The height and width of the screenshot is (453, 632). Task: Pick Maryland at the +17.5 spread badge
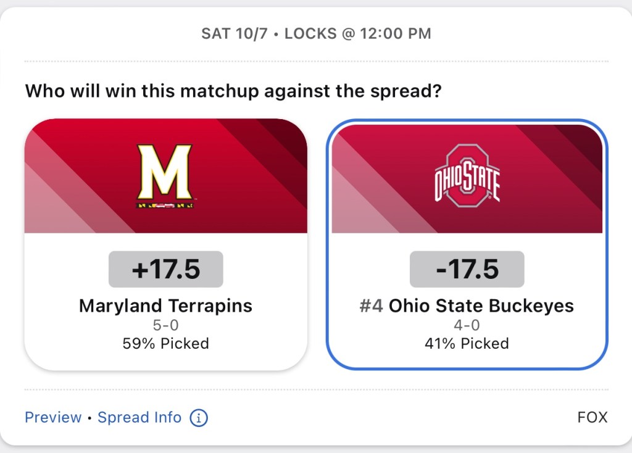(165, 269)
